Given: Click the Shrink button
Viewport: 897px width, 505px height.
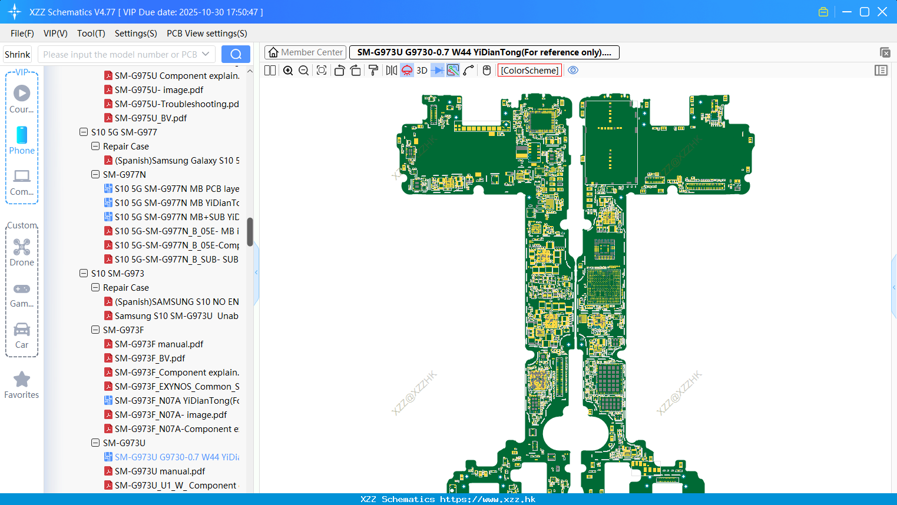Looking at the screenshot, I should (17, 54).
